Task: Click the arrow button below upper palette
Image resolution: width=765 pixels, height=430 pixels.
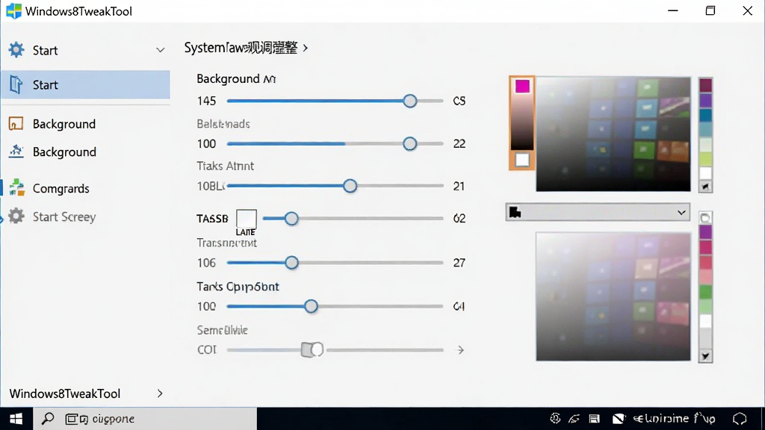Action: [x=705, y=186]
